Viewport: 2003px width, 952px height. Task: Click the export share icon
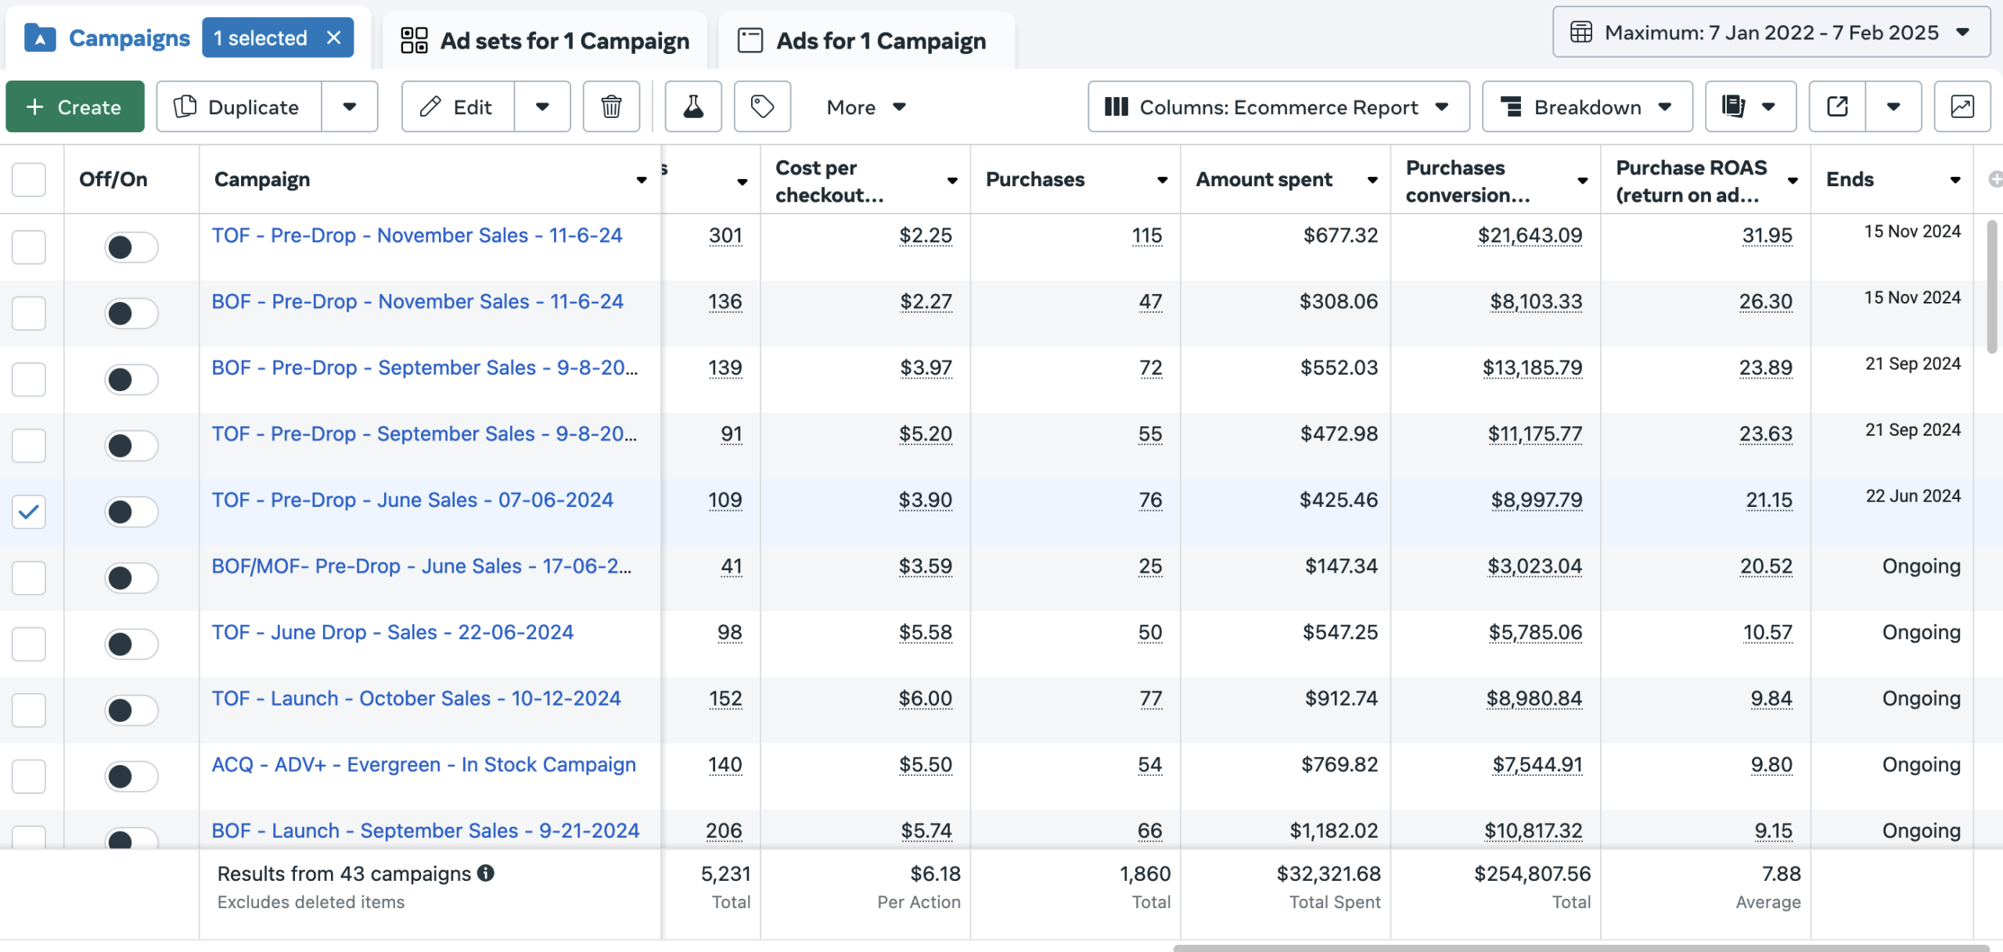pyautogui.click(x=1837, y=106)
